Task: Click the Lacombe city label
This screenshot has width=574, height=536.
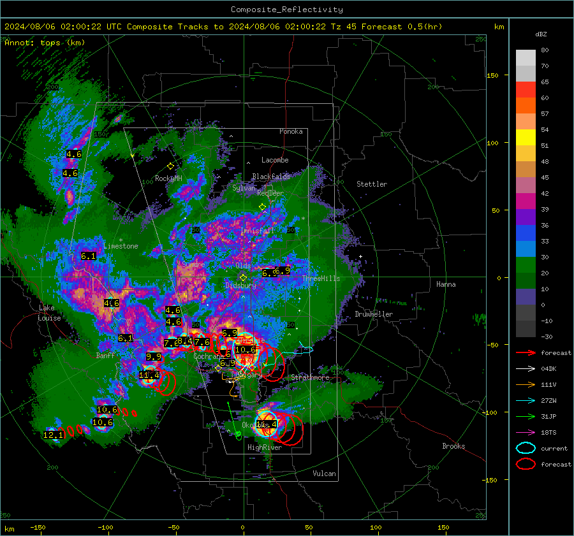Action: [x=275, y=160]
